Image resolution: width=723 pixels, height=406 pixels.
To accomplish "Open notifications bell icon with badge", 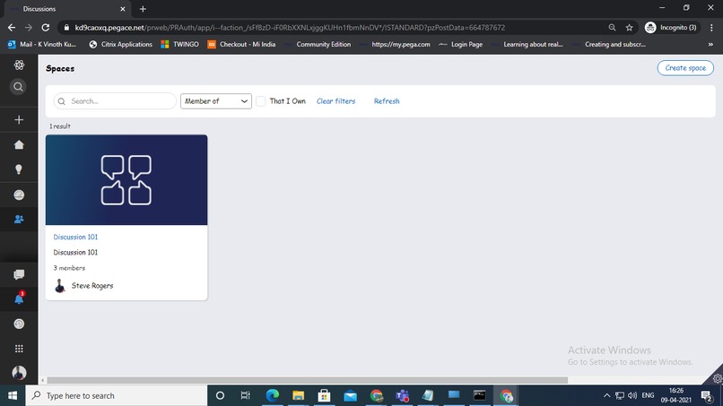I will coord(19,298).
